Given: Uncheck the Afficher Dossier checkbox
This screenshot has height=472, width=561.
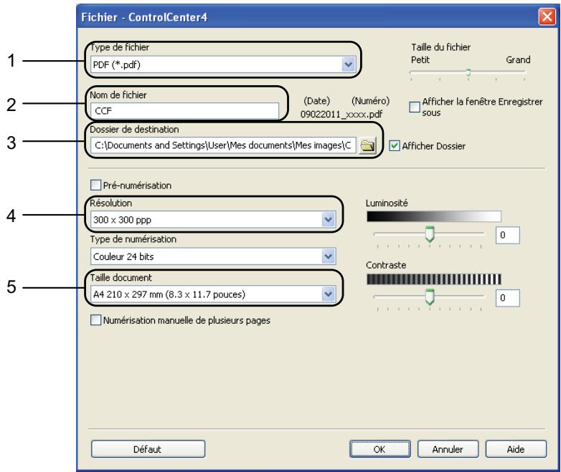Looking at the screenshot, I should pos(395,146).
